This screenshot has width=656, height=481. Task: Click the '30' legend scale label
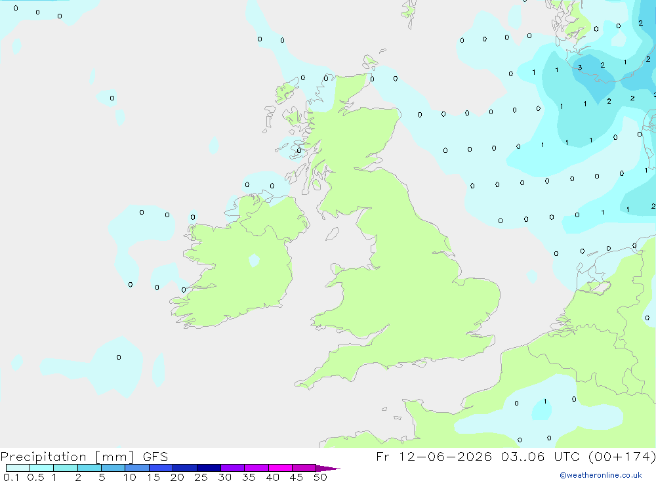click(x=225, y=477)
